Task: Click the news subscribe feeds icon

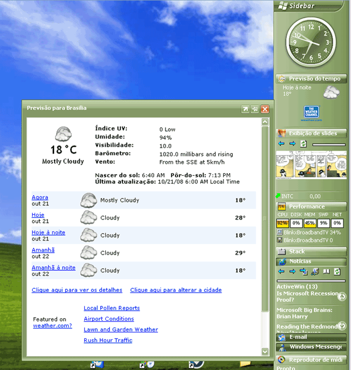Action: [x=315, y=272]
